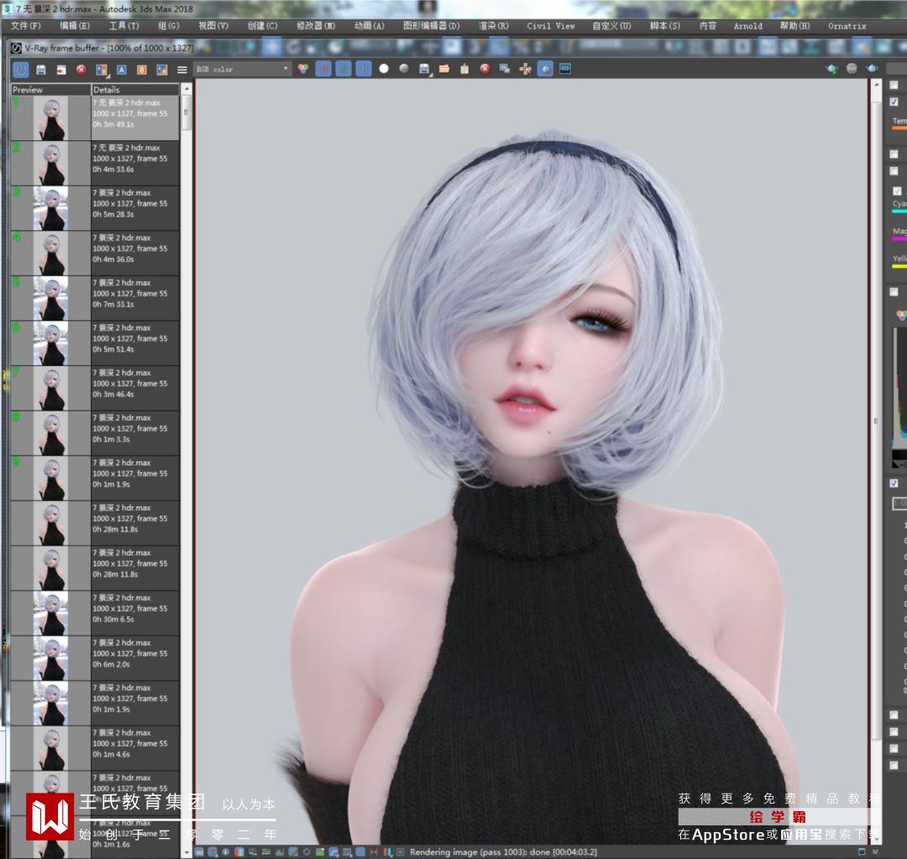Click the Preview column header
Viewport: 907px width, 859px height.
click(51, 90)
